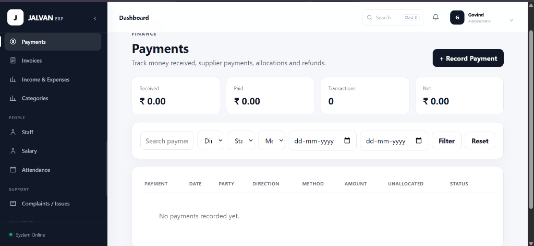Click the page vertical scrollbar
Viewport: 534px width, 246px height.
coord(531,120)
